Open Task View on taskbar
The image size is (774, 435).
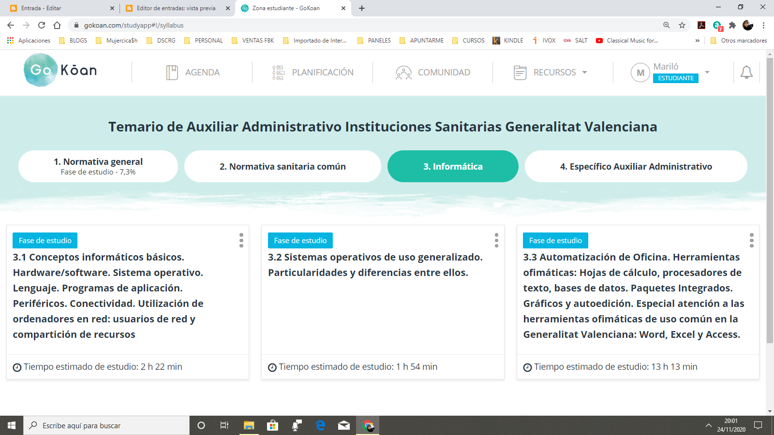224,425
